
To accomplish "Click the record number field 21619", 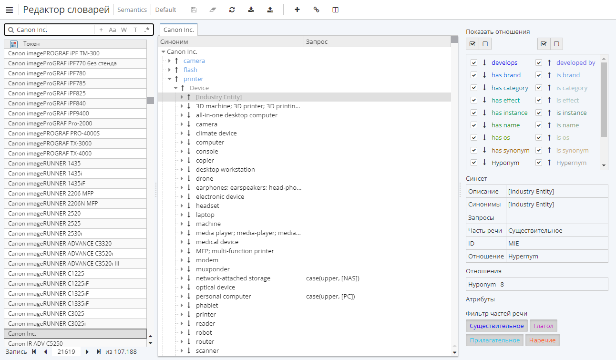I will pos(66,352).
